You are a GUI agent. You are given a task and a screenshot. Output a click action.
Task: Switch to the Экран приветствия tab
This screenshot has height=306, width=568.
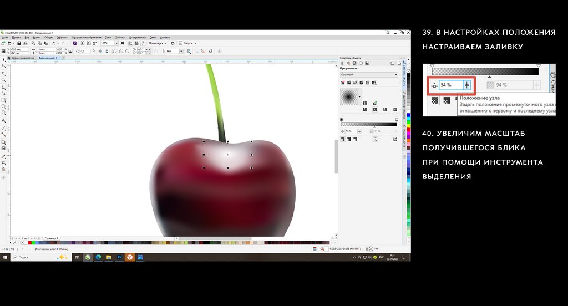tap(23, 58)
